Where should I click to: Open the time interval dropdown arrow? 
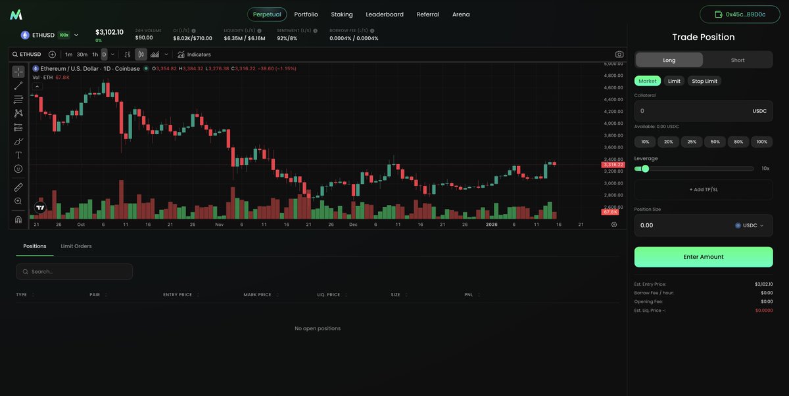coord(112,55)
